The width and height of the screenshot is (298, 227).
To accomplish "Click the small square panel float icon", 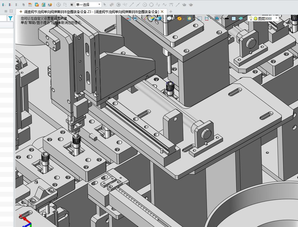I will click(6, 11).
